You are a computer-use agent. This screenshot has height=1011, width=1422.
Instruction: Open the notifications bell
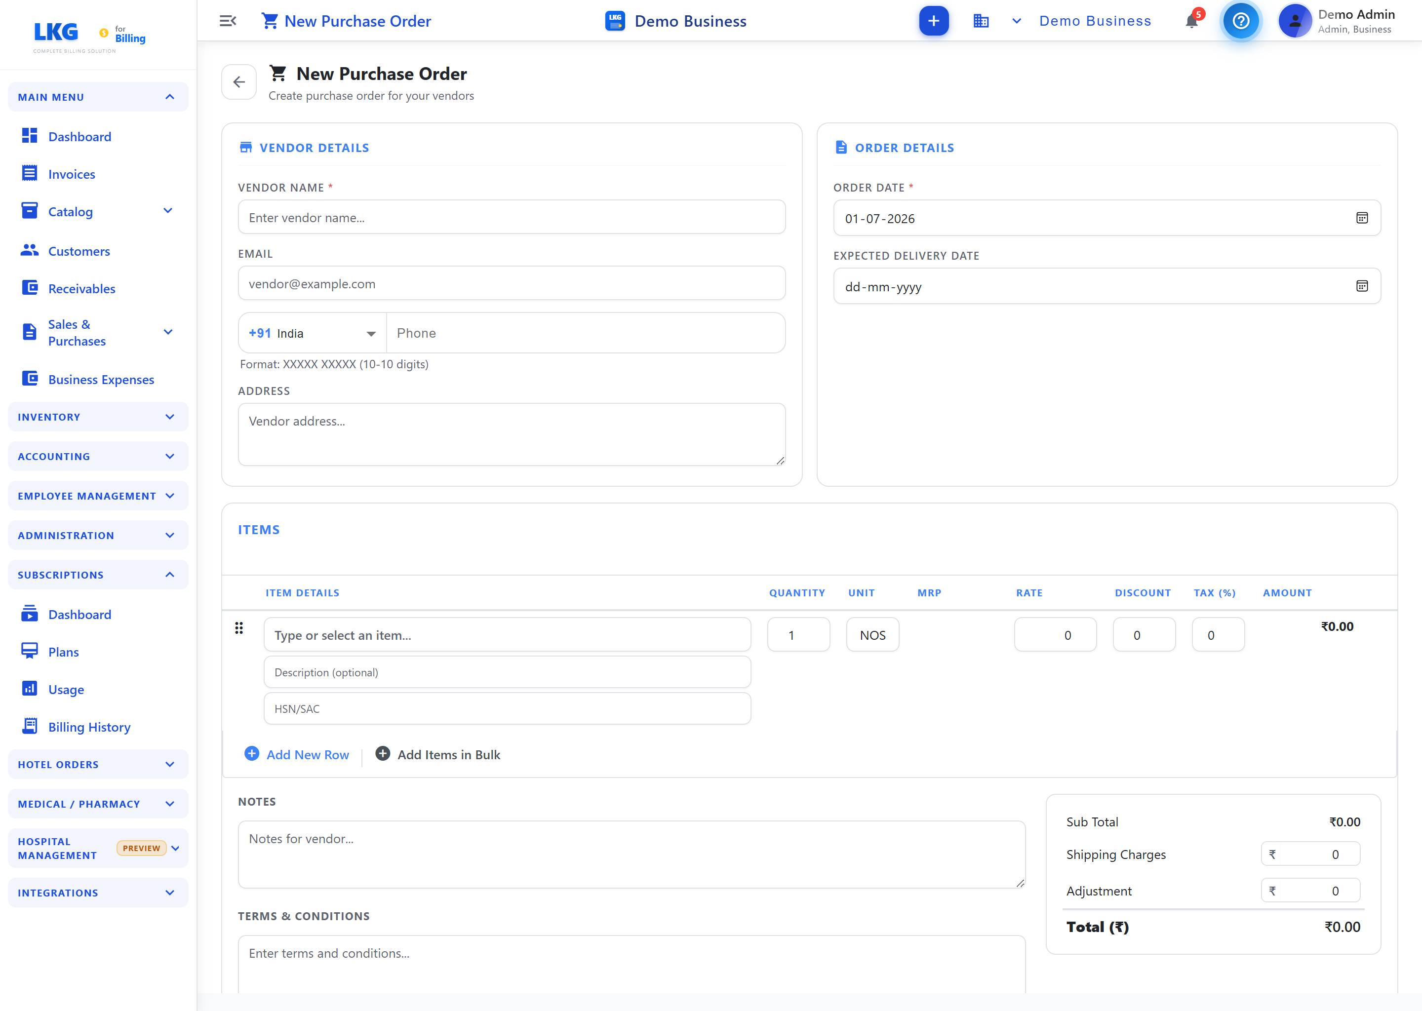coord(1191,21)
